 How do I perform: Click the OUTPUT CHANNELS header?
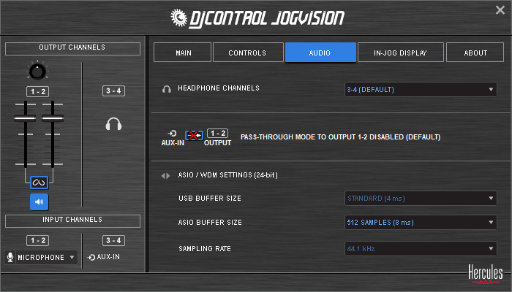click(x=72, y=48)
